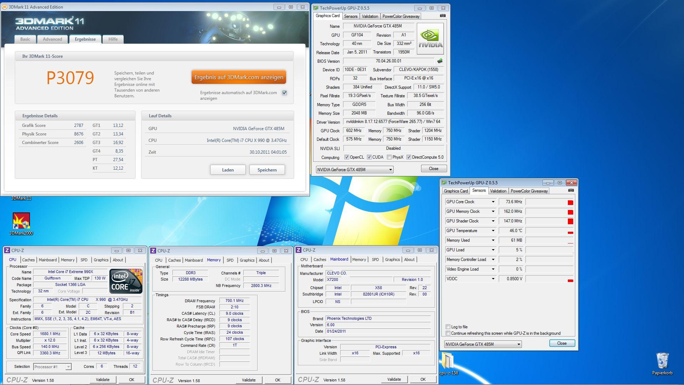
Task: Toggle the DirectCompute 5.0 checkbox
Action: point(409,157)
